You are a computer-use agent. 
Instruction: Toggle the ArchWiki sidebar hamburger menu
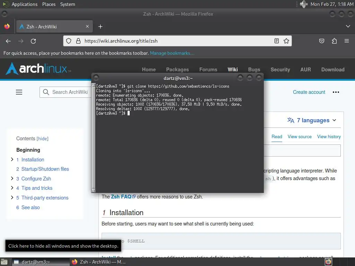coord(19,92)
